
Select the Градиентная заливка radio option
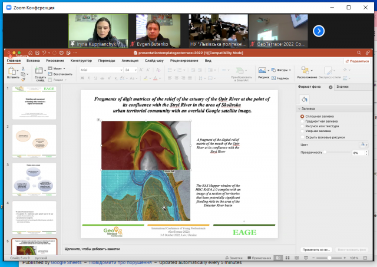click(303, 120)
